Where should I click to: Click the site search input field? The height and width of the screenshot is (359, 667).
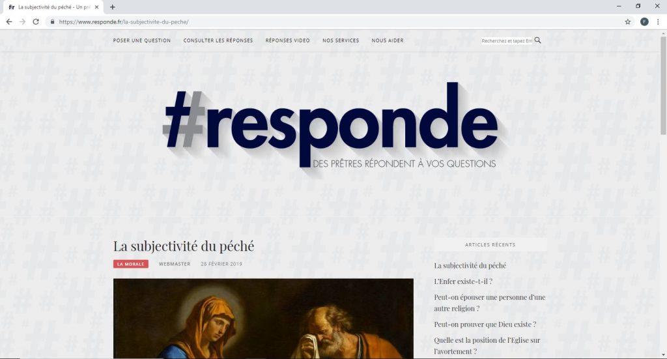(x=507, y=41)
